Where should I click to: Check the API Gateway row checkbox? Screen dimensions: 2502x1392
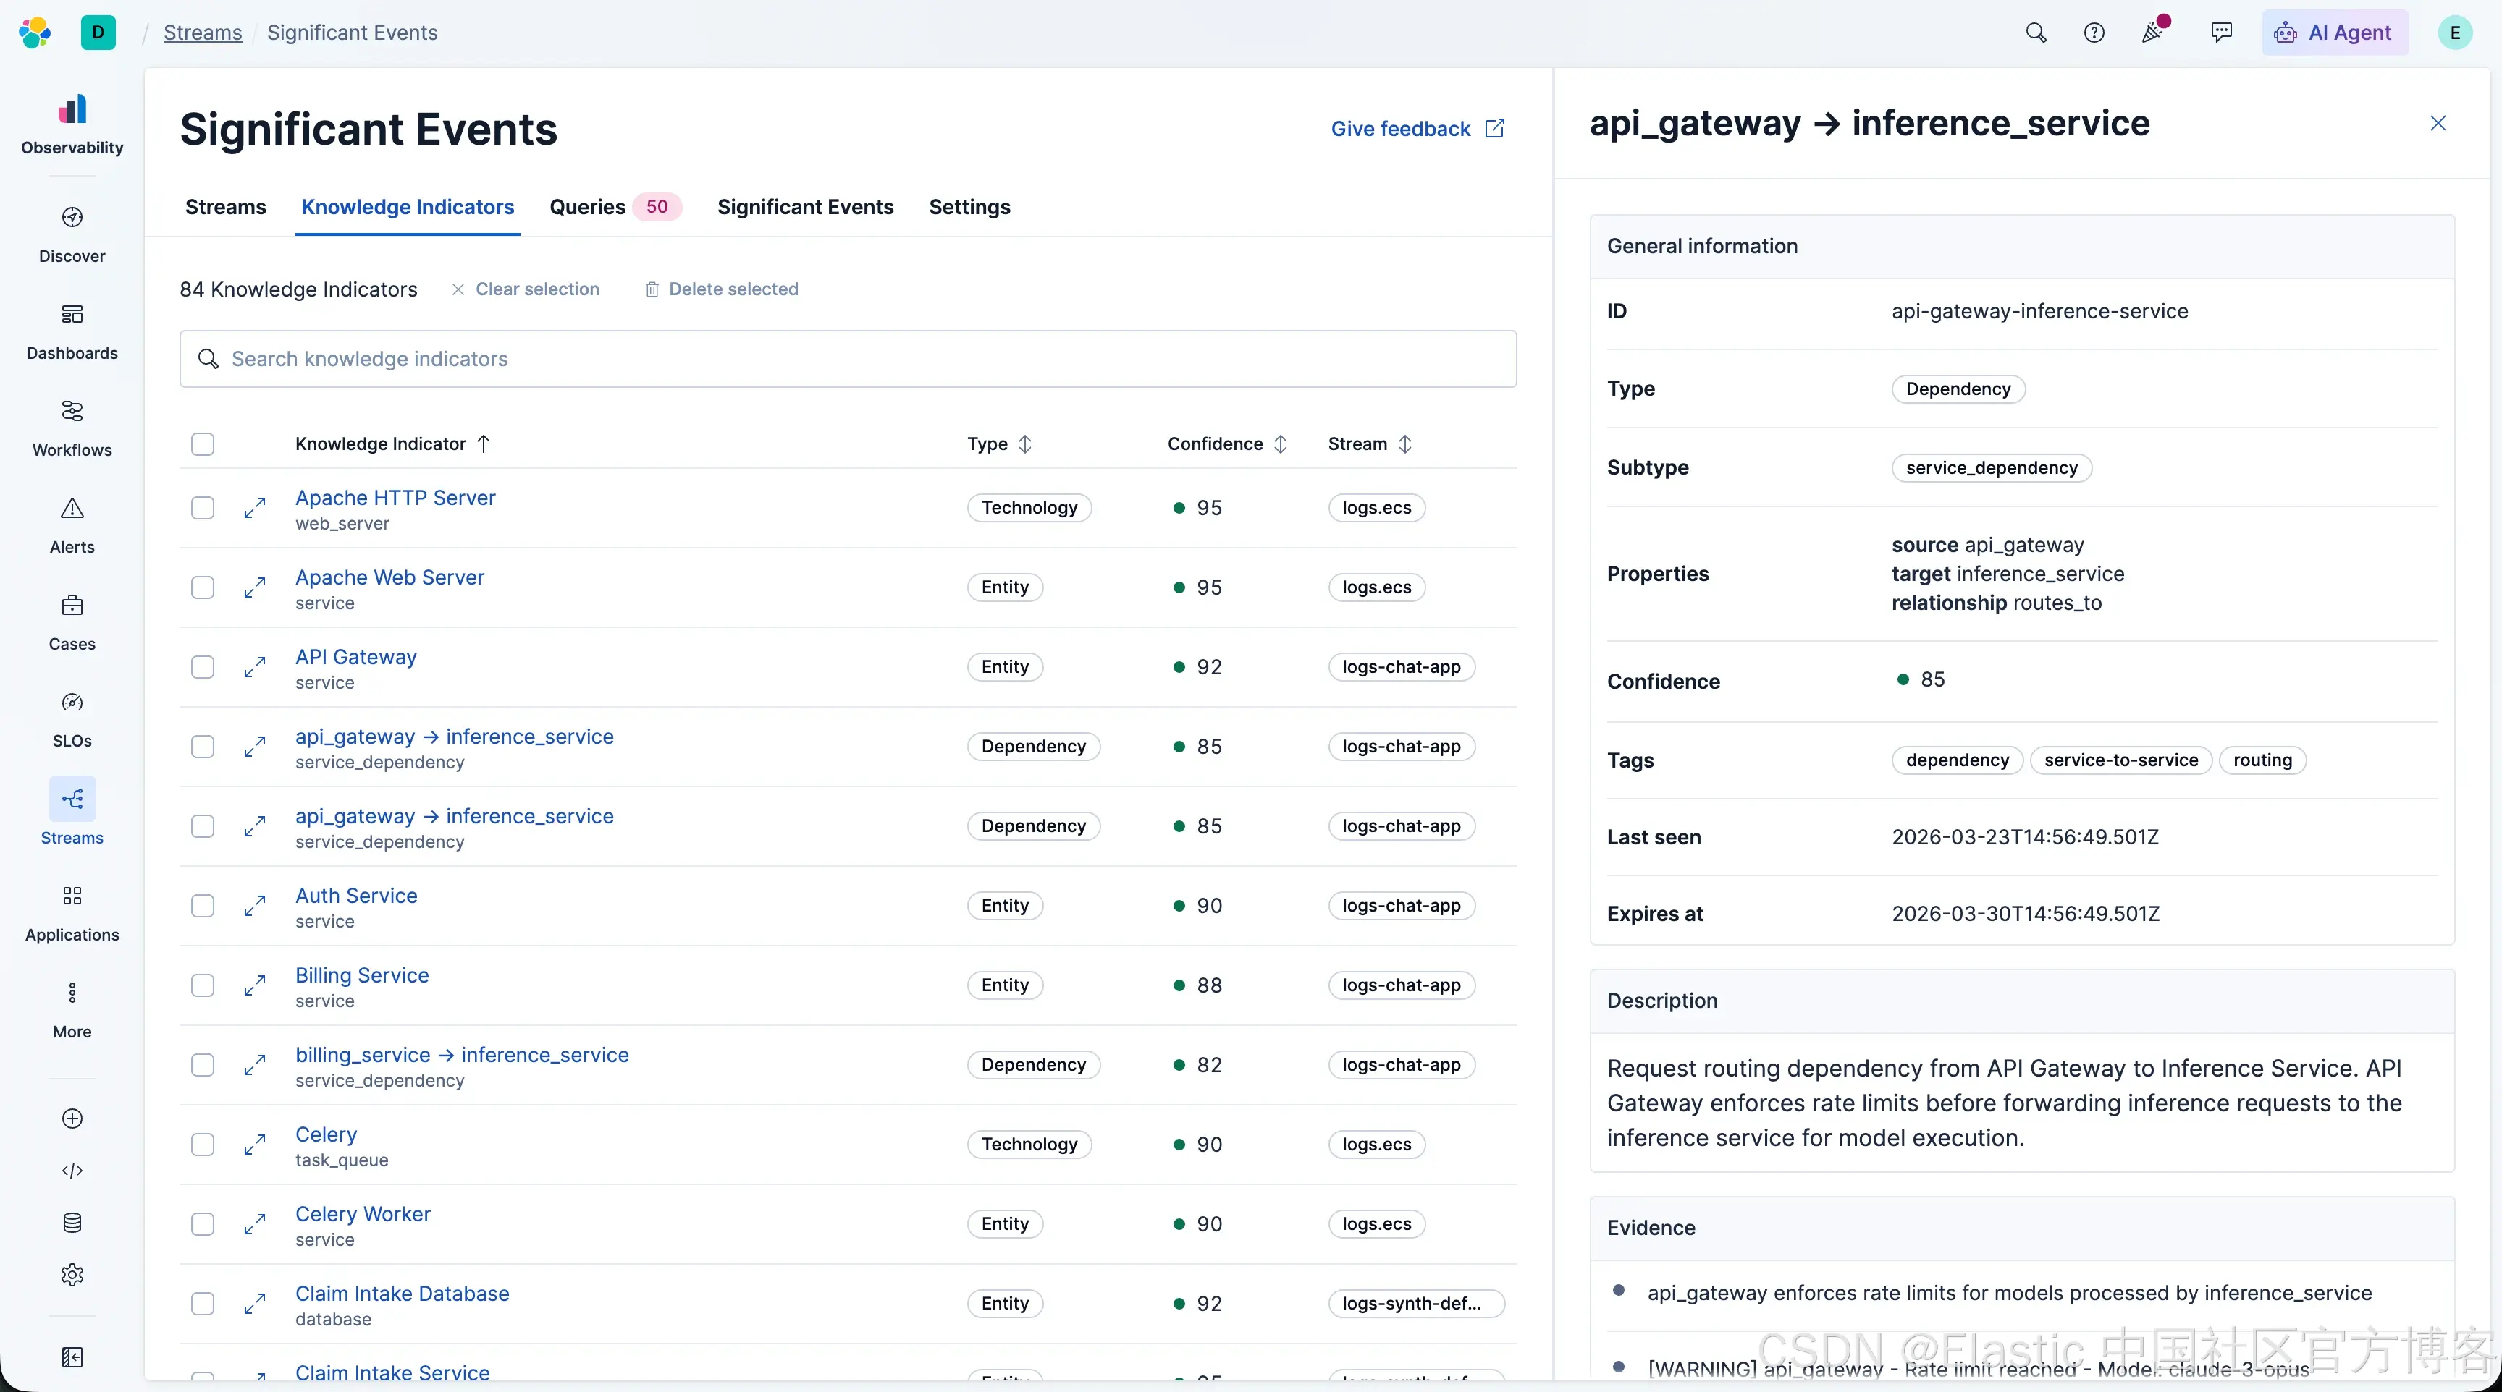[202, 667]
